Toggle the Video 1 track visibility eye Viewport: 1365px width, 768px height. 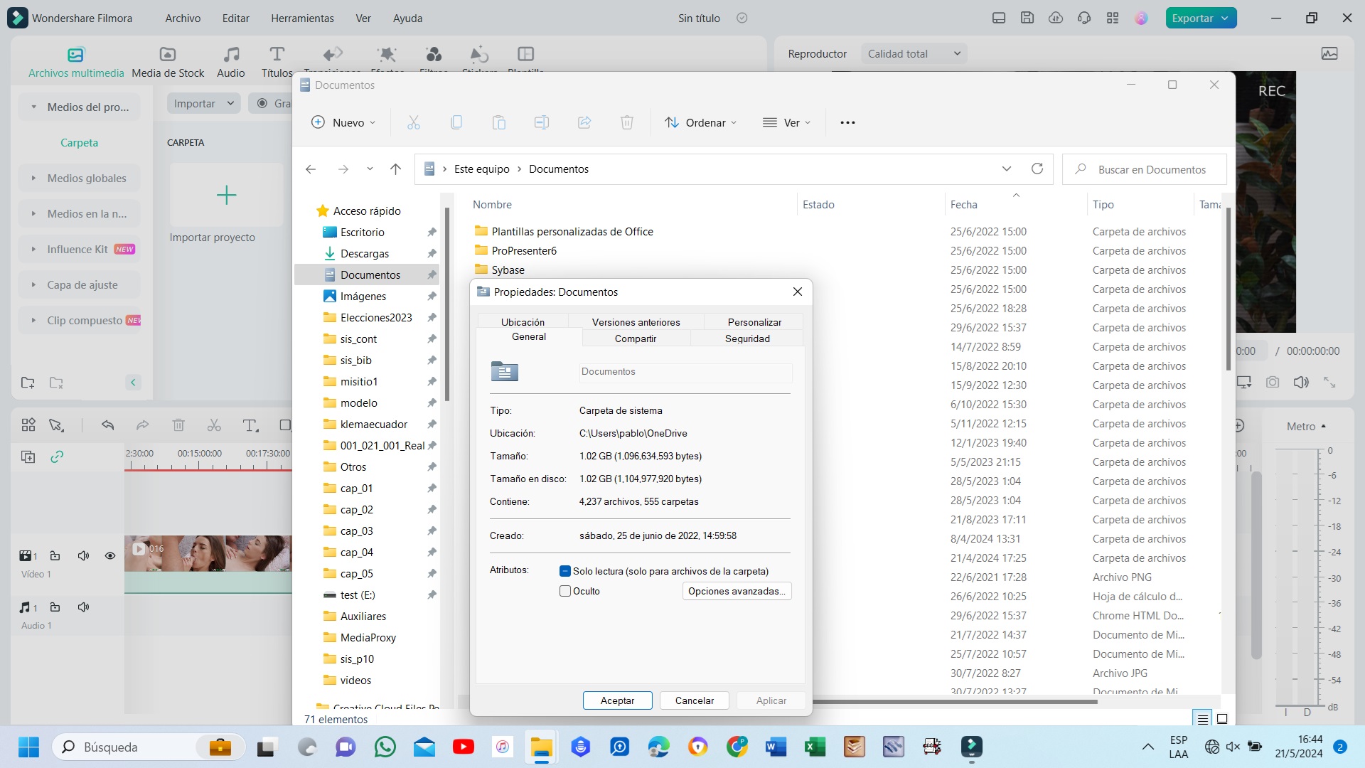point(110,556)
